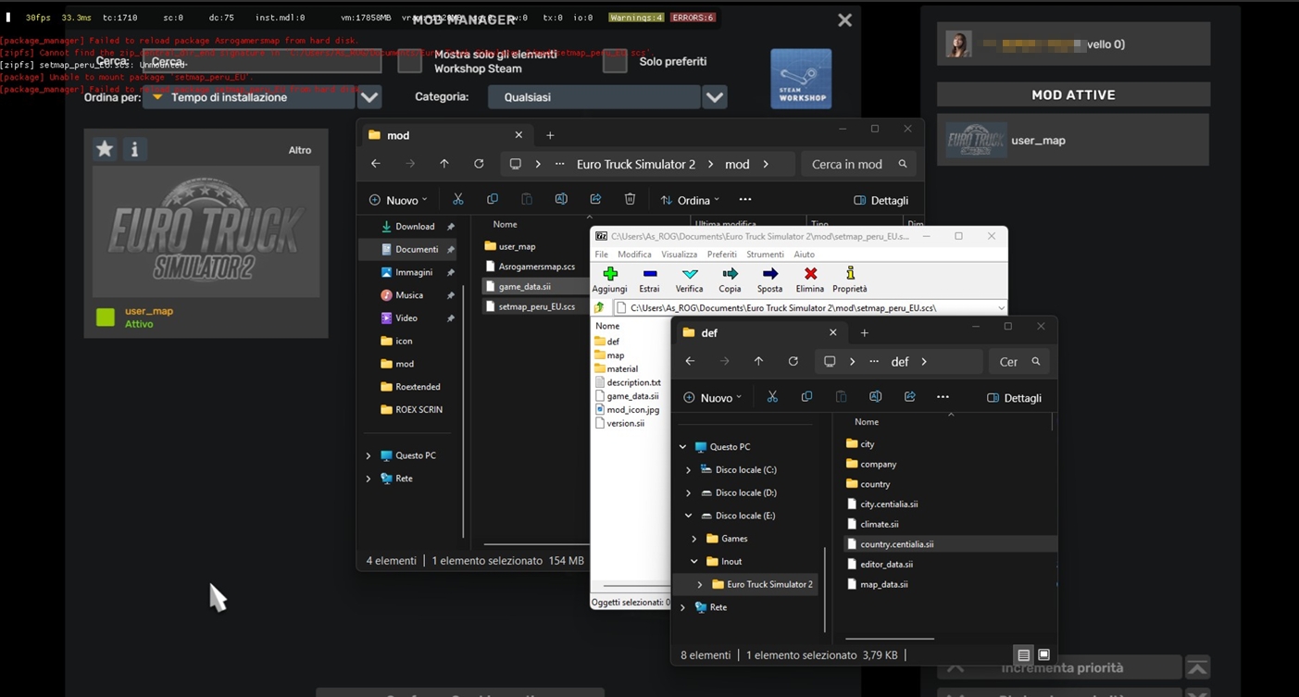Go up a level in def Explorer window
The height and width of the screenshot is (697, 1299).
(x=758, y=362)
